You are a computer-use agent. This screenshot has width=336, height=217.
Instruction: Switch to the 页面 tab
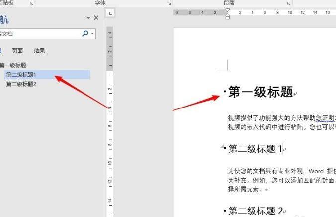[17, 50]
